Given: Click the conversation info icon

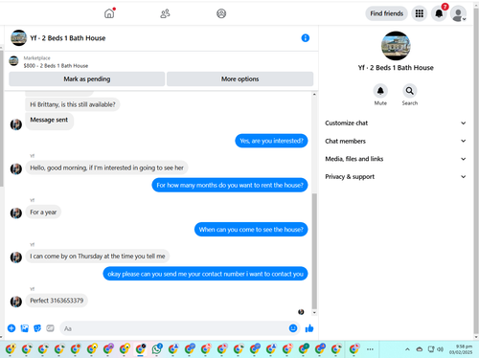Looking at the screenshot, I should click(x=306, y=38).
